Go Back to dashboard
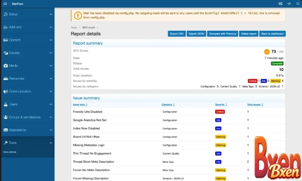The width and height of the screenshot is (302, 181). click(272, 34)
